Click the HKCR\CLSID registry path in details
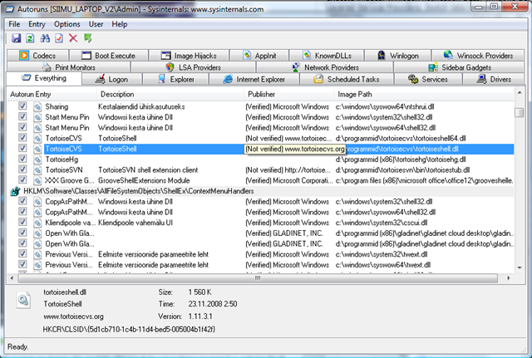This screenshot has height=358, width=532. pyautogui.click(x=129, y=329)
